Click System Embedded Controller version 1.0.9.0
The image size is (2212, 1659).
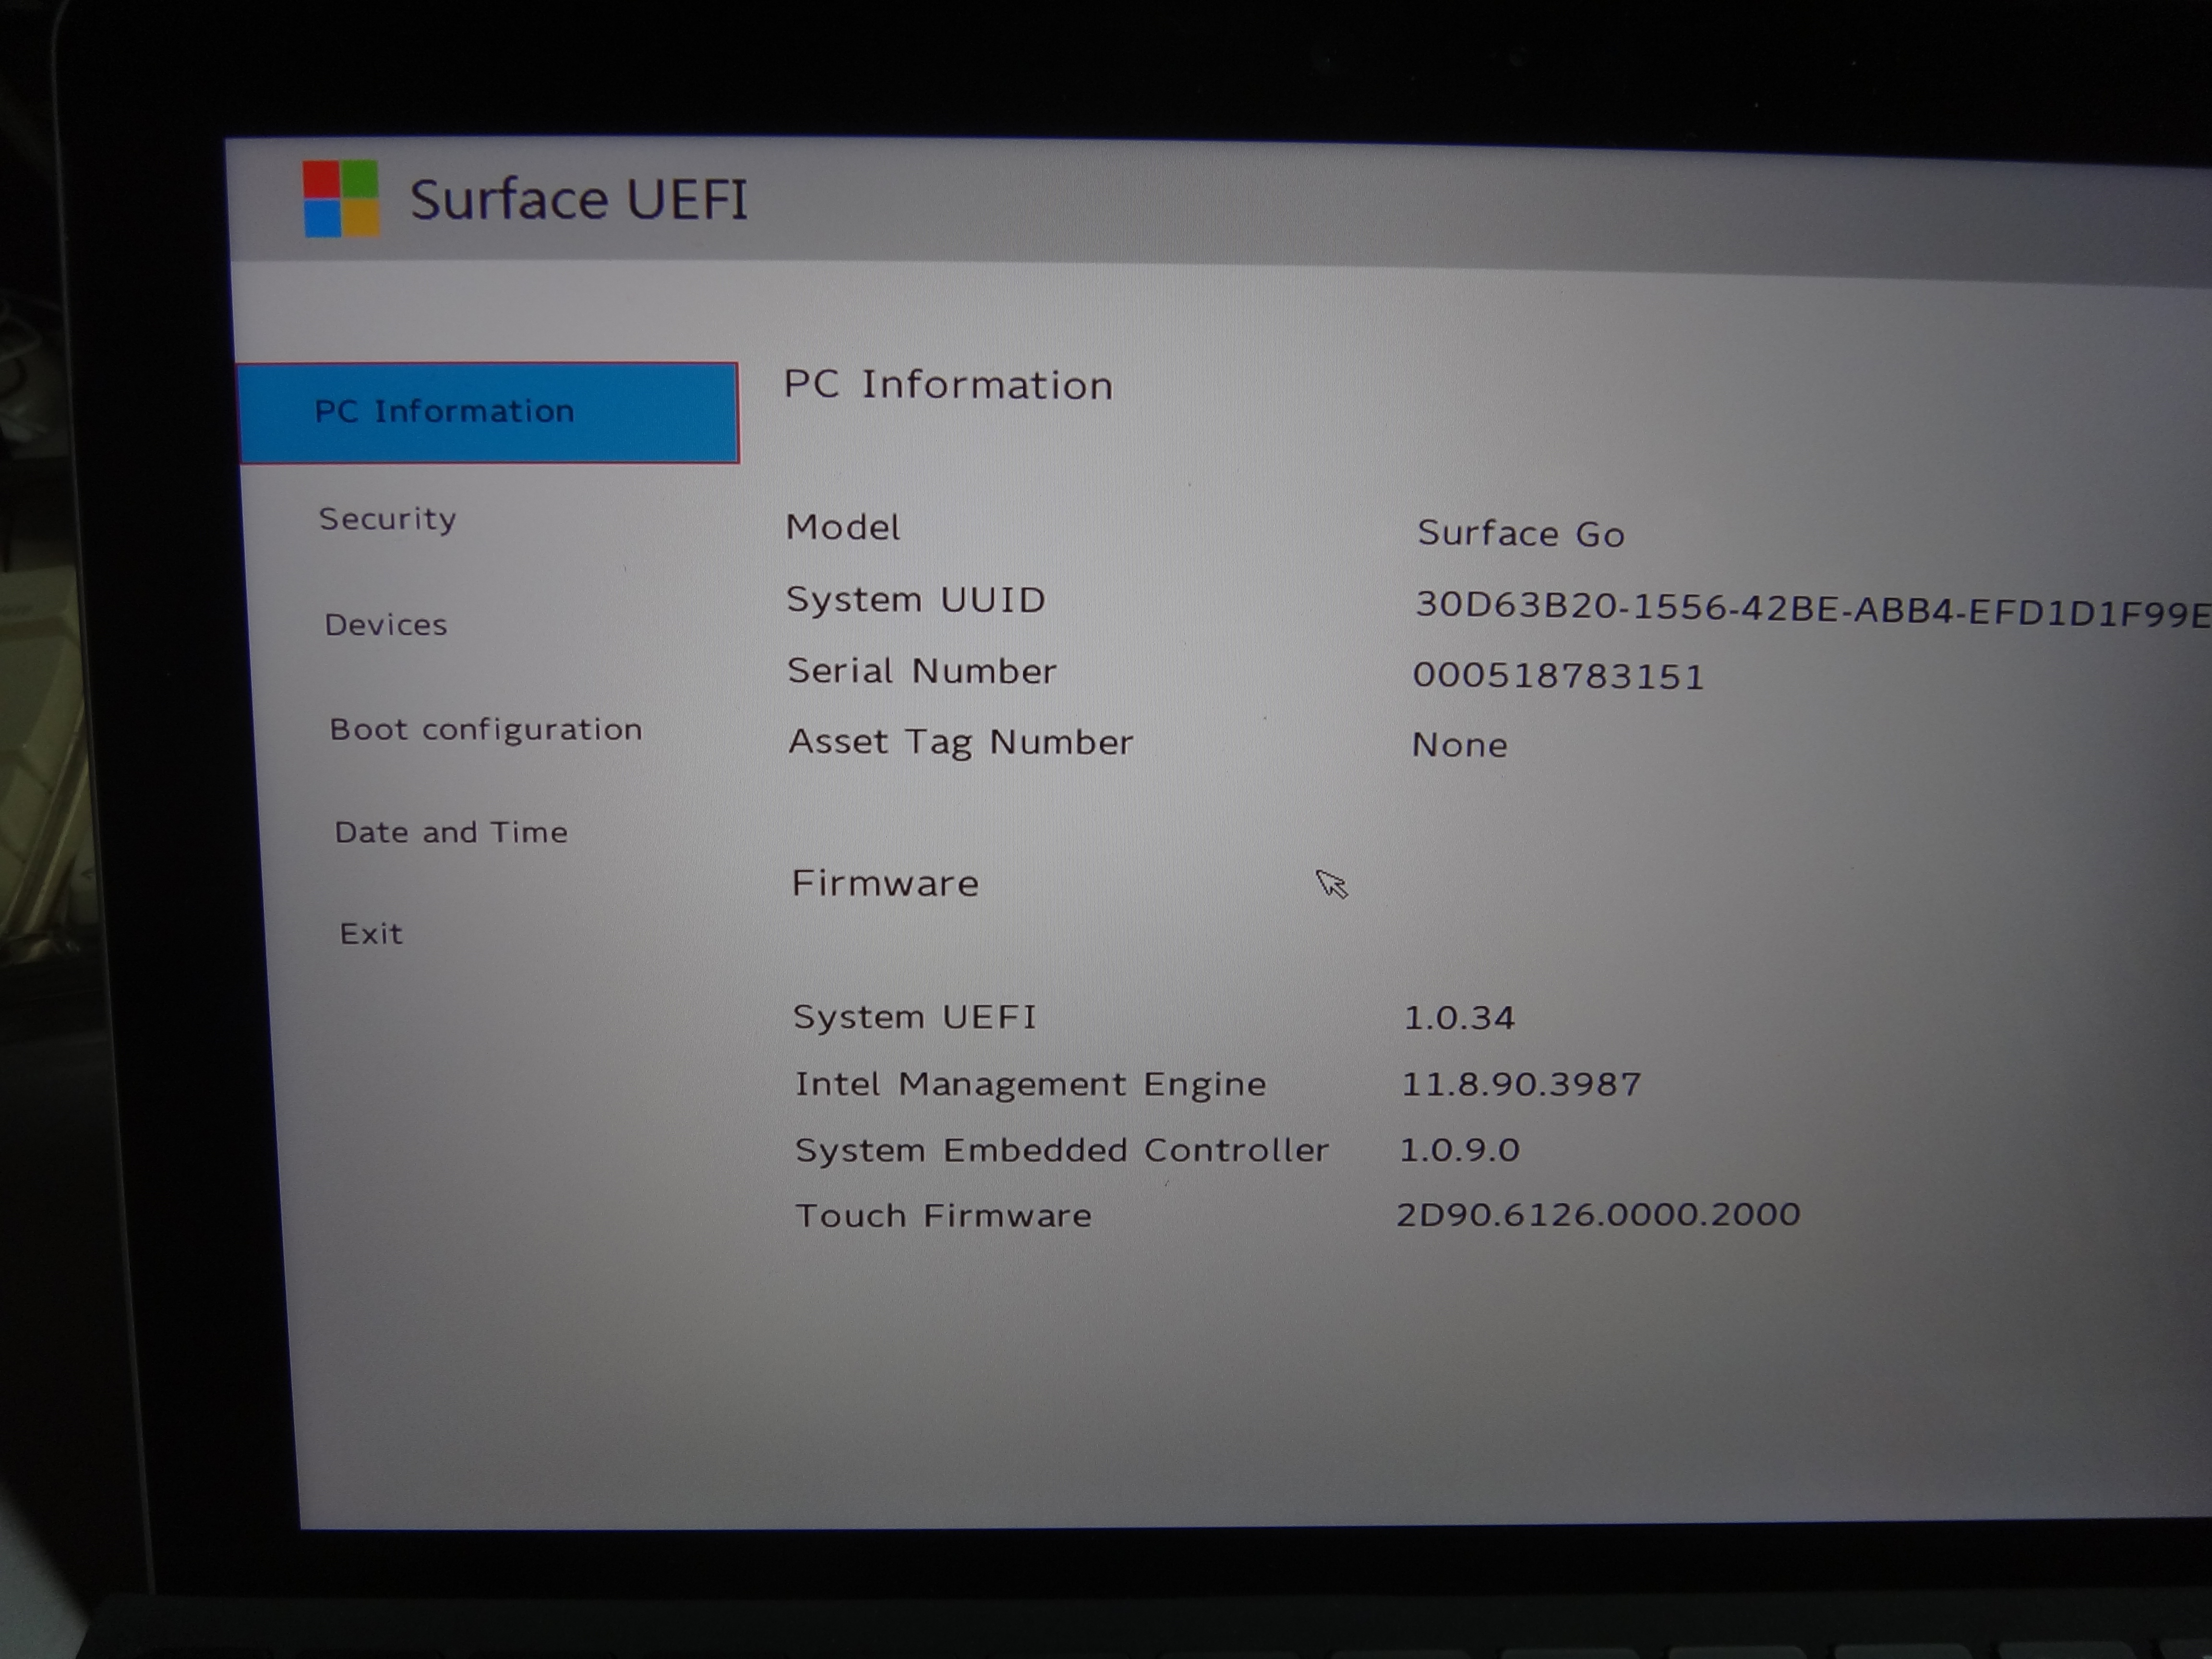pyautogui.click(x=1459, y=1150)
